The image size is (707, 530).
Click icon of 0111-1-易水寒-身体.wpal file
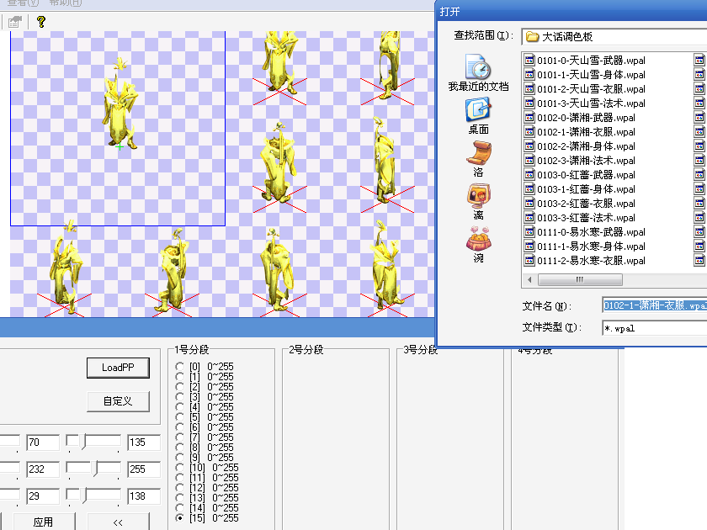point(529,246)
